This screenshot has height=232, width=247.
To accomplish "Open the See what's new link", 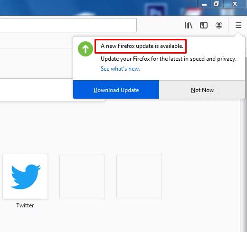I will (120, 69).
